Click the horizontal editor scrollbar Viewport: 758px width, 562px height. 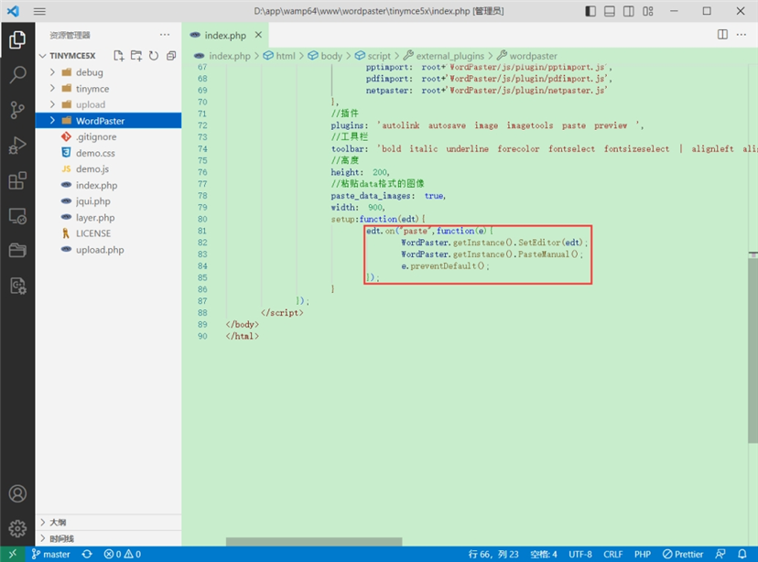(x=314, y=541)
